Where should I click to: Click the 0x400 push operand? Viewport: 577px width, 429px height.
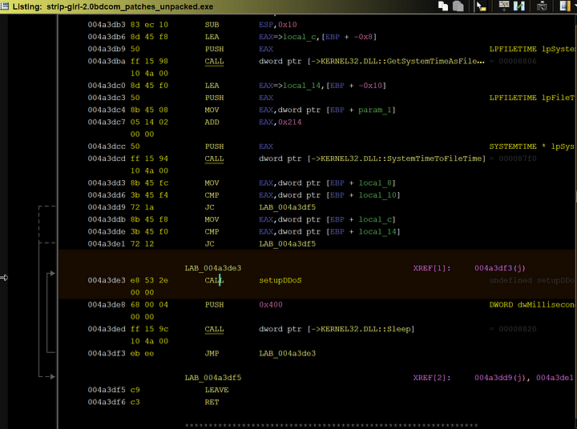[271, 304]
